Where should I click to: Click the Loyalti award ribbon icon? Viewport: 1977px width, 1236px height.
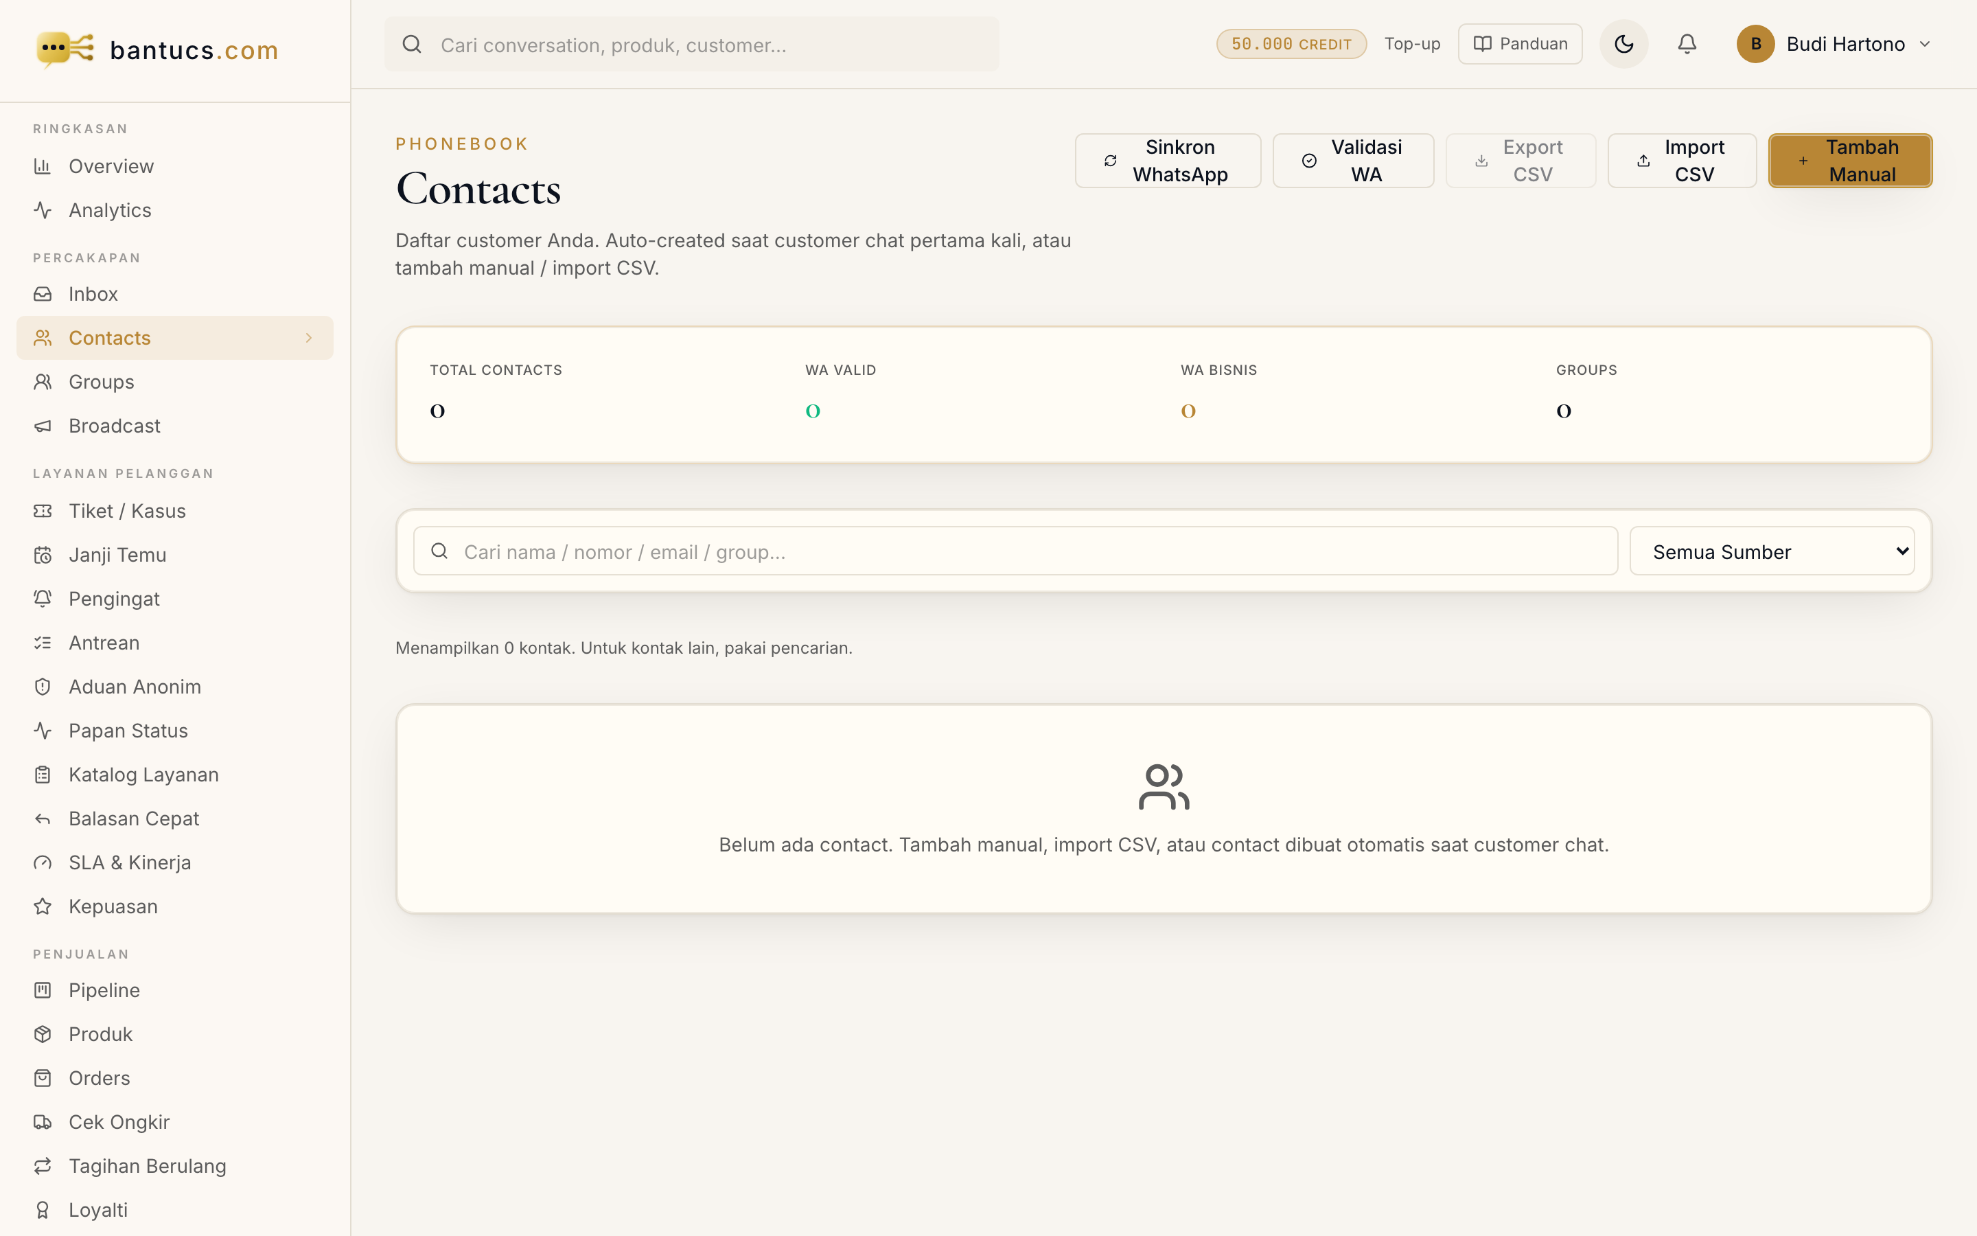(x=43, y=1211)
